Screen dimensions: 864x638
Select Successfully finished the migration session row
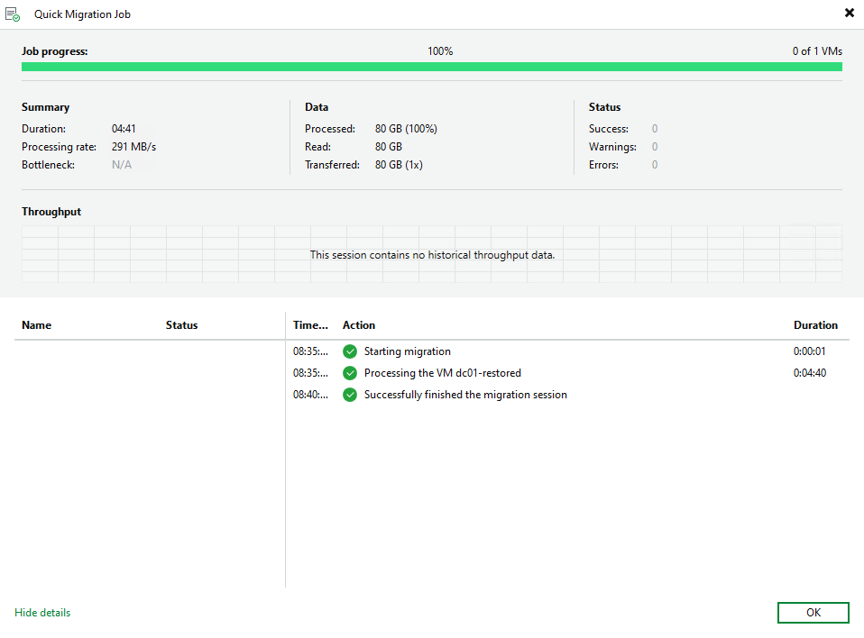click(x=567, y=395)
